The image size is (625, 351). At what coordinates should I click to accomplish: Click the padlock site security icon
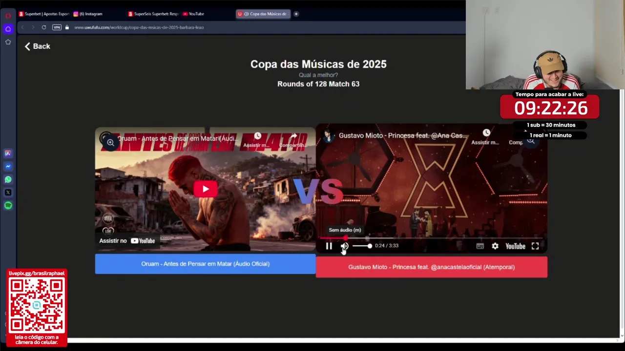(x=67, y=27)
